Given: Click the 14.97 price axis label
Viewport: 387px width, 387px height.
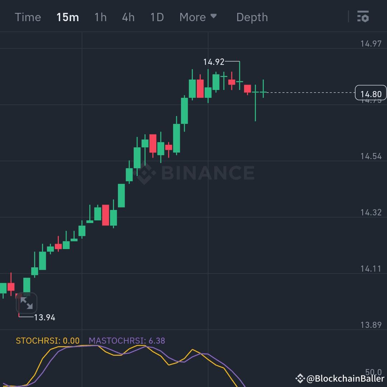Looking at the screenshot, I should point(371,44).
